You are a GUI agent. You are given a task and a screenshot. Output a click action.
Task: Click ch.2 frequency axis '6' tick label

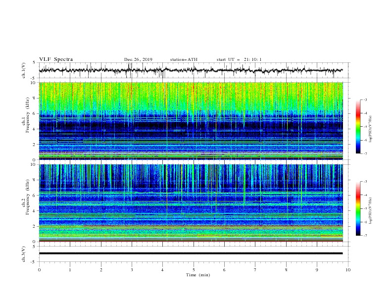pos(34,196)
